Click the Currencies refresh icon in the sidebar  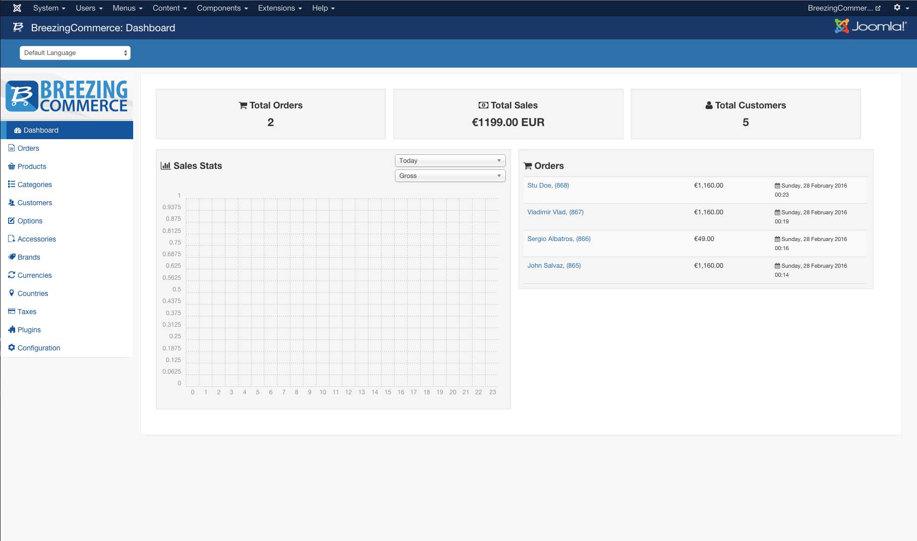click(x=12, y=275)
